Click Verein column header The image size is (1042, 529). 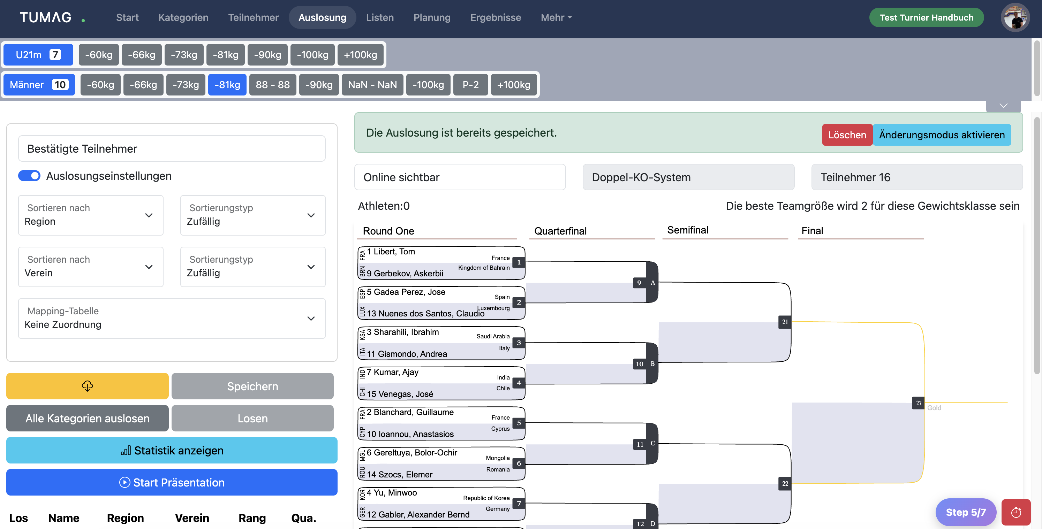point(192,518)
